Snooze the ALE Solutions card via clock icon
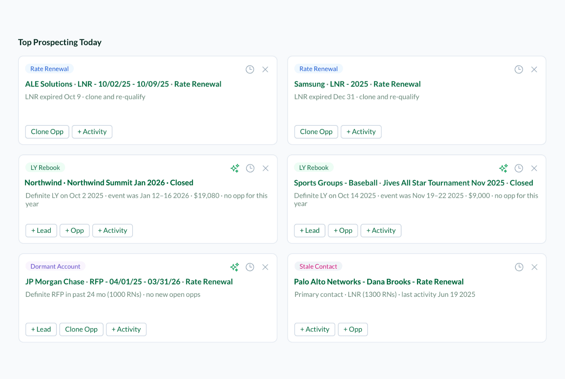 pos(250,69)
